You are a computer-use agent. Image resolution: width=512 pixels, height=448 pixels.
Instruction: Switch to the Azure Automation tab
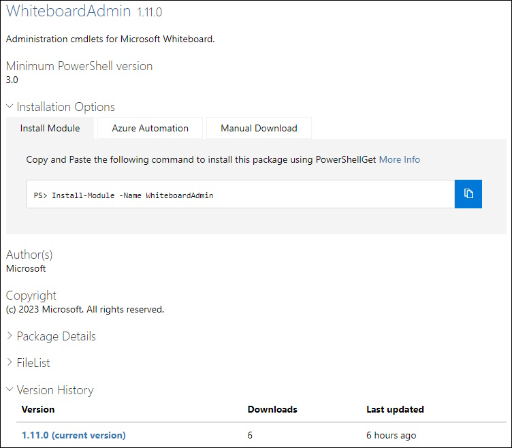150,128
